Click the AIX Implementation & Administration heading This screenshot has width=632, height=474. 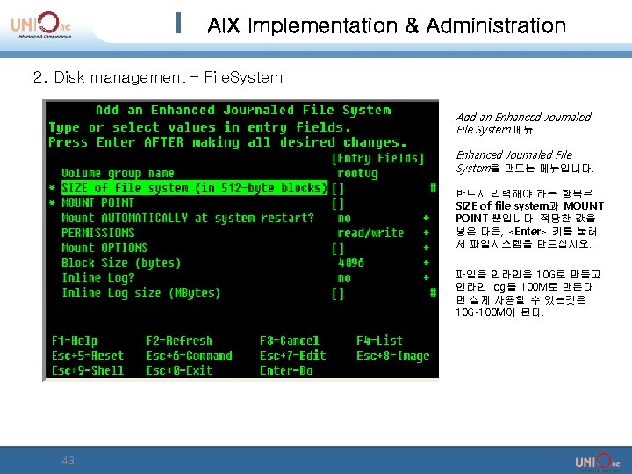tap(386, 25)
